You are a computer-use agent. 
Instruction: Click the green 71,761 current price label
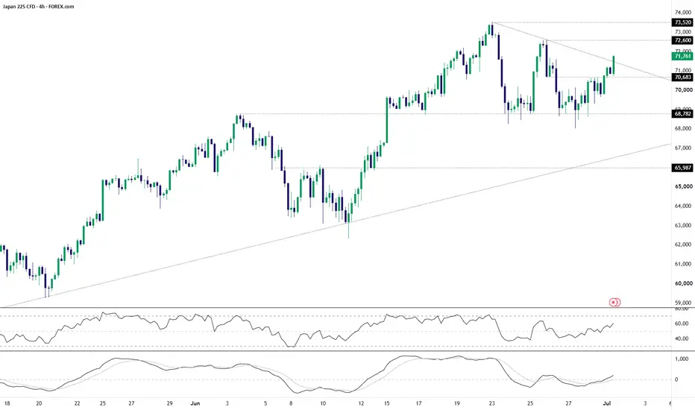pos(682,57)
